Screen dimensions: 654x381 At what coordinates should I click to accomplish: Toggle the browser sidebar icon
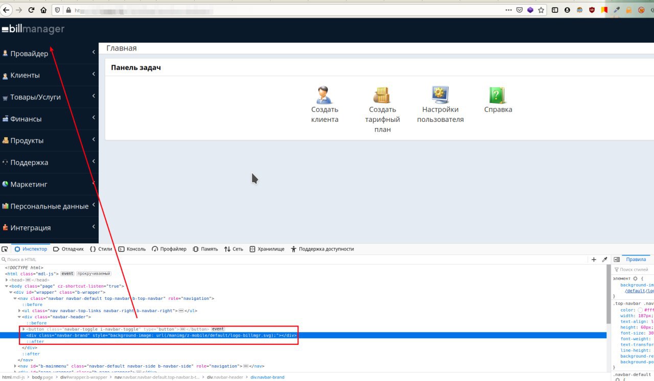[555, 10]
